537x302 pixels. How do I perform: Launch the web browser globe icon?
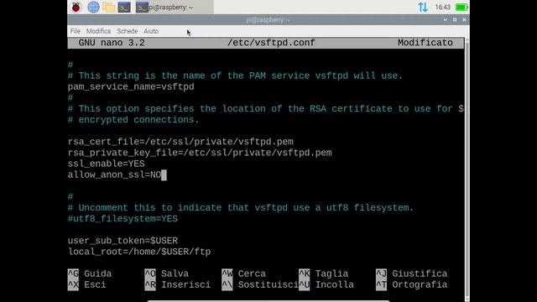[93, 7]
